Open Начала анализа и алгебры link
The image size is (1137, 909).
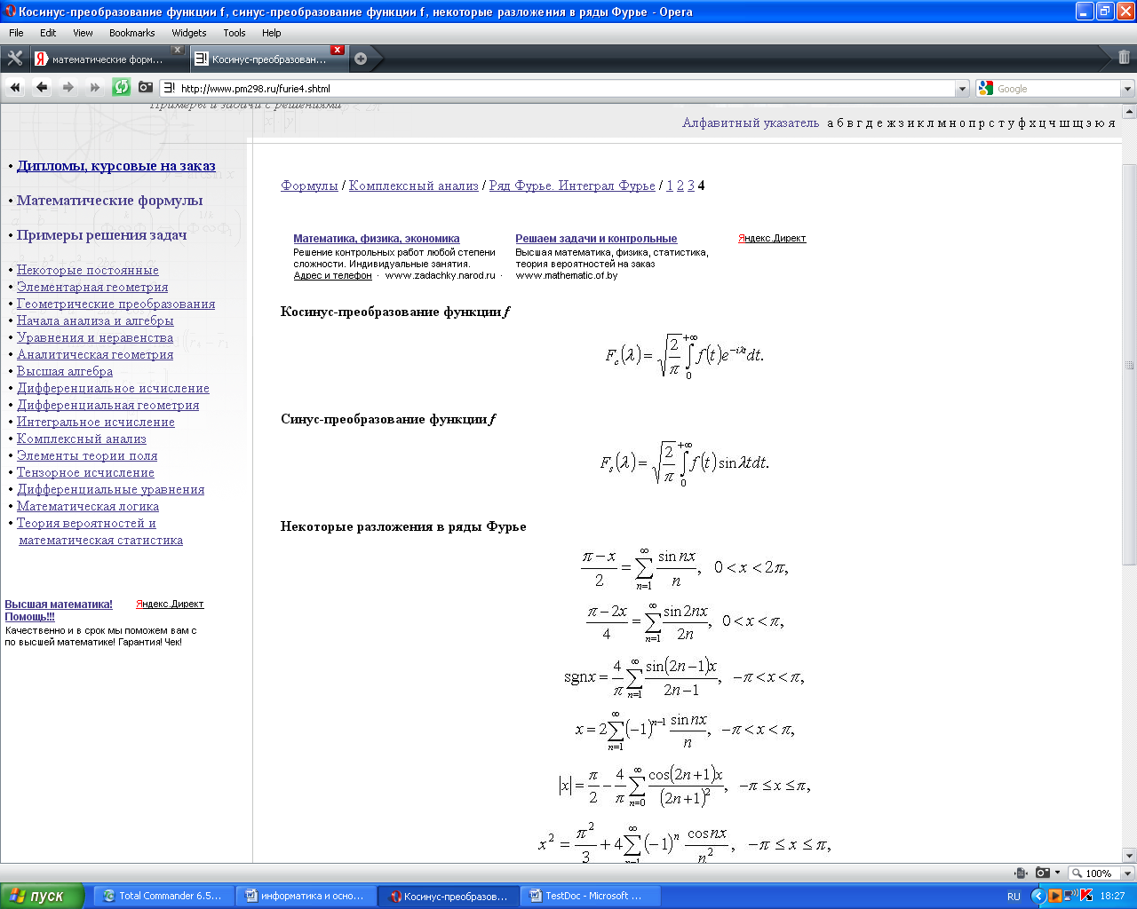(95, 320)
